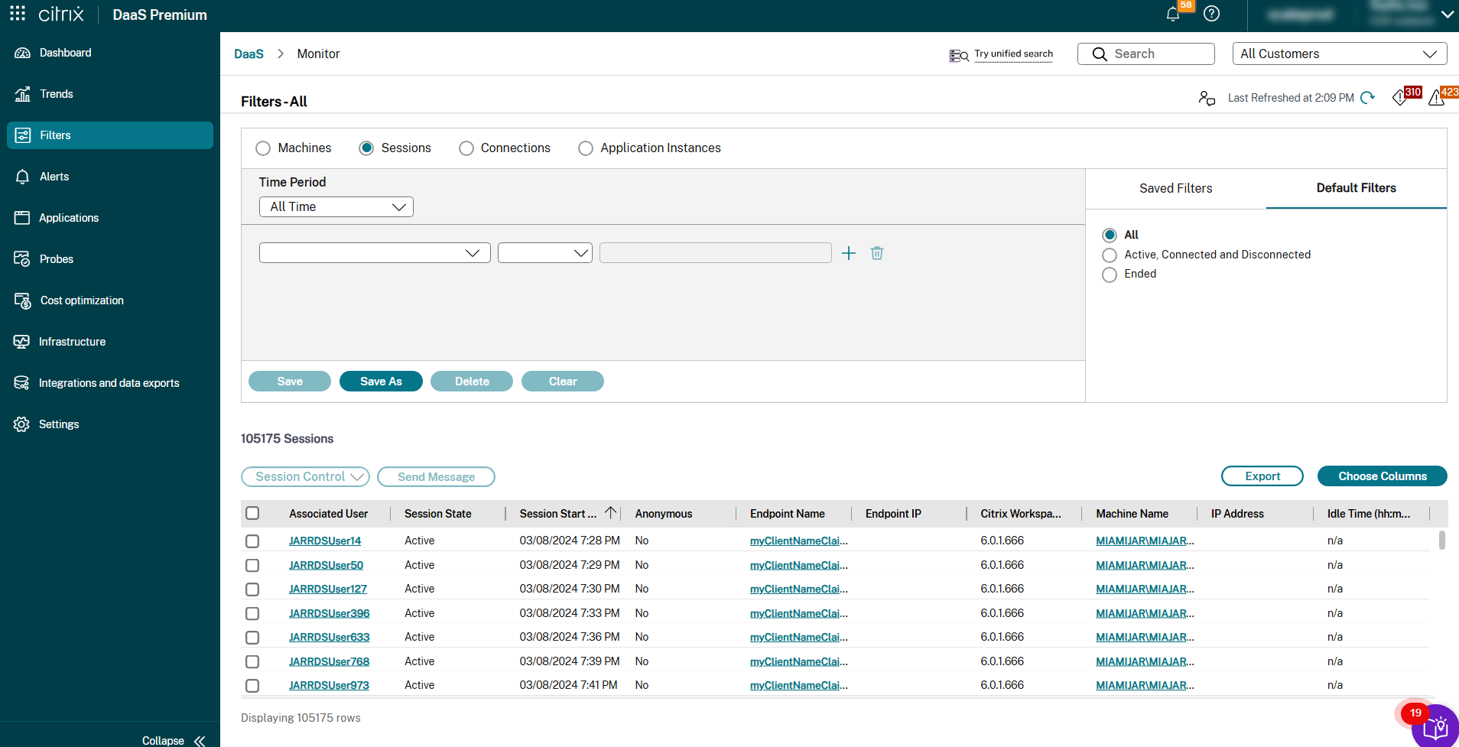Open the notifications bell icon
Viewport: 1459px width, 747px height.
1173,15
